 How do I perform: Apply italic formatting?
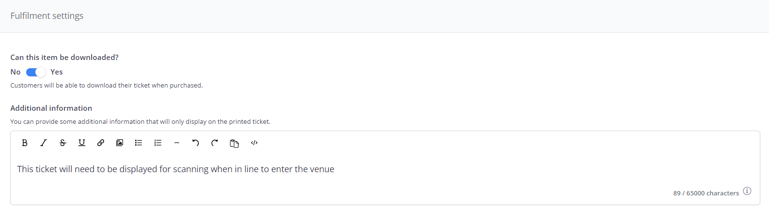tap(44, 143)
